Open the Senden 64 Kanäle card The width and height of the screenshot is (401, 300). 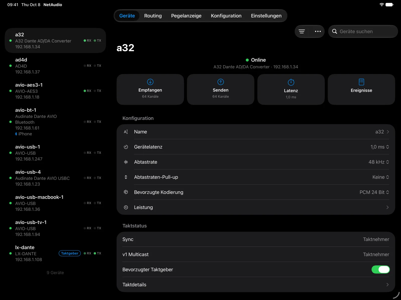point(221,89)
